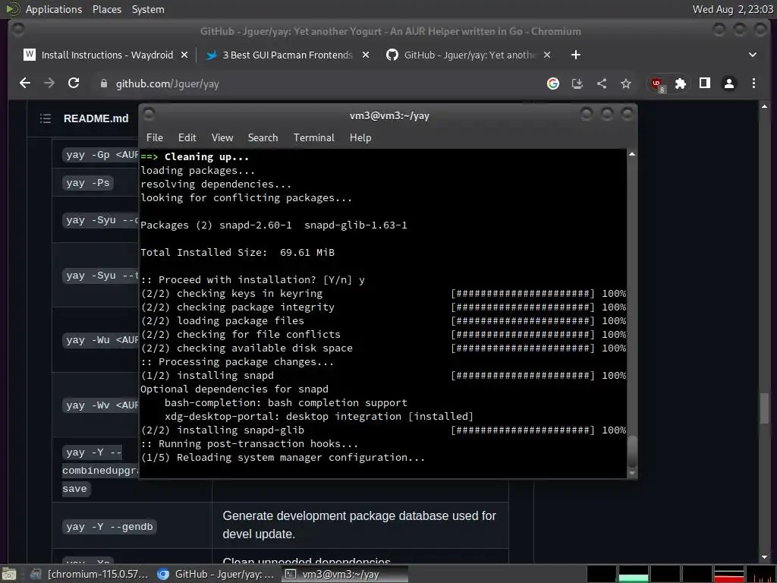Open README outline list icon

pos(46,118)
